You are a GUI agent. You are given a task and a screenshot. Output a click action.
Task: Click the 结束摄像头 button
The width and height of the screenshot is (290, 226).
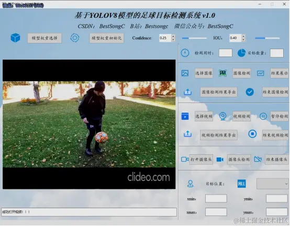point(277,159)
